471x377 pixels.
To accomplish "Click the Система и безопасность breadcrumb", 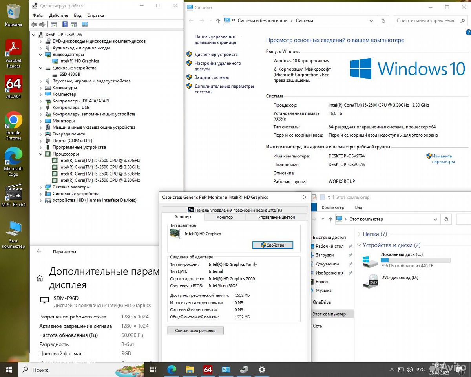I will tap(262, 21).
